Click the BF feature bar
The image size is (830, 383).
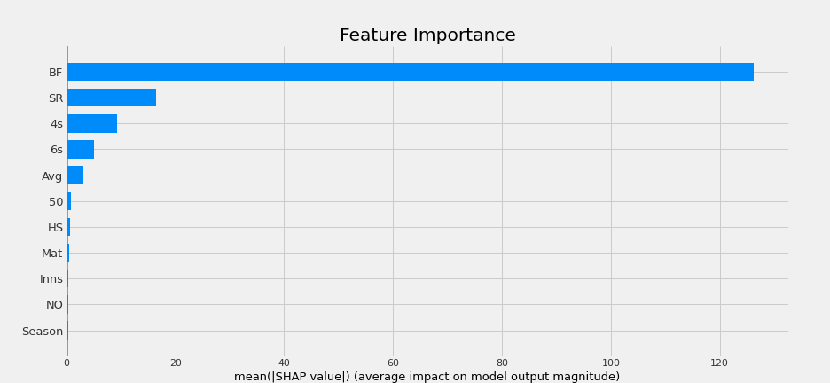point(411,72)
